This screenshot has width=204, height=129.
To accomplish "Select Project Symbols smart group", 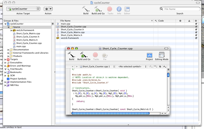I will coord(18,79).
